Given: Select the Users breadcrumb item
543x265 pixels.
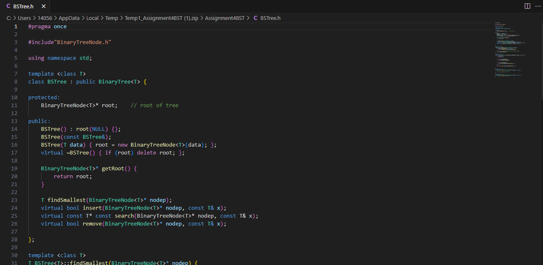Looking at the screenshot, I should (x=24, y=18).
